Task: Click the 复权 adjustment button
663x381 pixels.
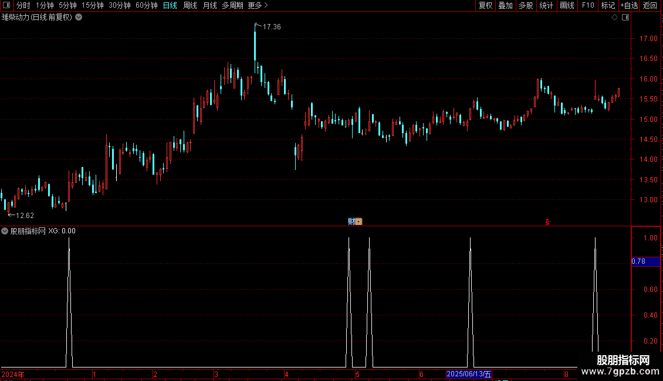Action: point(485,5)
